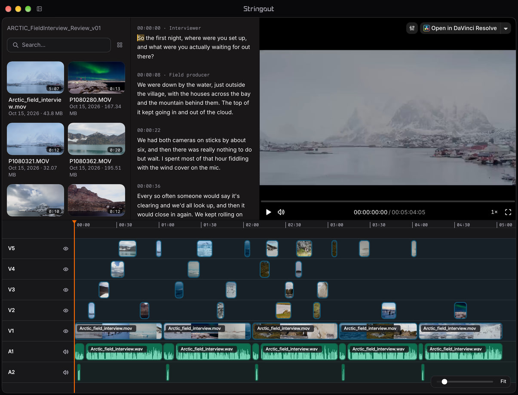This screenshot has width=518, height=395.
Task: Select the people-on-snow clip on V2
Action: pyautogui.click(x=389, y=310)
